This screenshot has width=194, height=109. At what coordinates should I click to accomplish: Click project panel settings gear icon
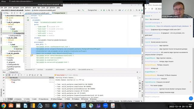coord(20,13)
